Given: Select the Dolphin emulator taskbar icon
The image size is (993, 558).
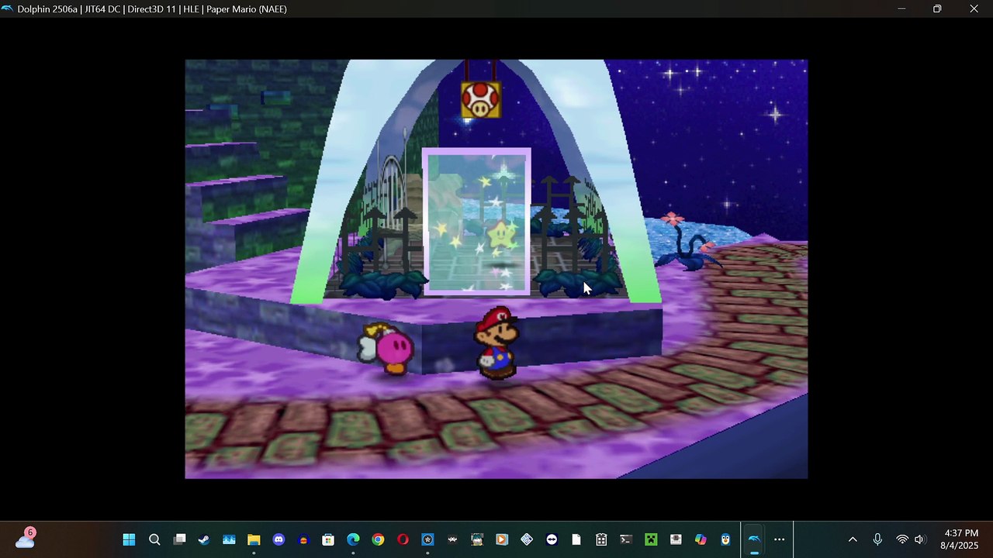Looking at the screenshot, I should 754,539.
